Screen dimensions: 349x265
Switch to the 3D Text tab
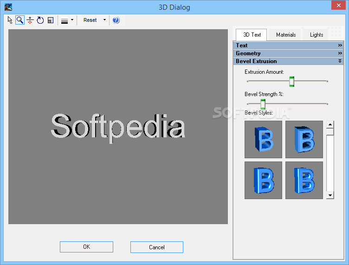[x=252, y=35]
